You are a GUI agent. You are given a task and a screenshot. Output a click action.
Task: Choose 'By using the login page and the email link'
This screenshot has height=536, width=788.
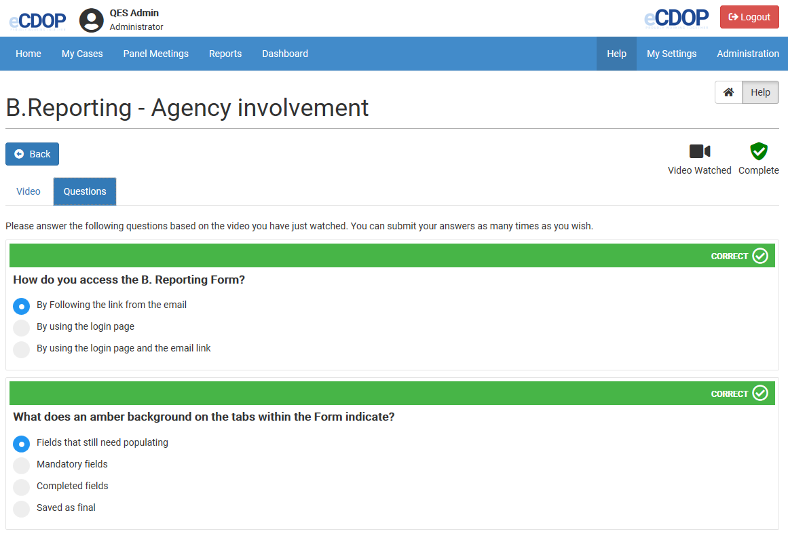click(x=22, y=349)
